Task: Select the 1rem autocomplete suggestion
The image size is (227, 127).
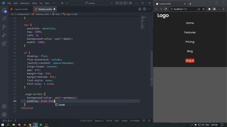Action: click(92, 105)
